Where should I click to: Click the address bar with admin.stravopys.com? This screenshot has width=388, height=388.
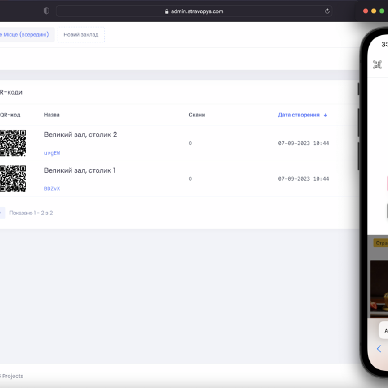[194, 11]
